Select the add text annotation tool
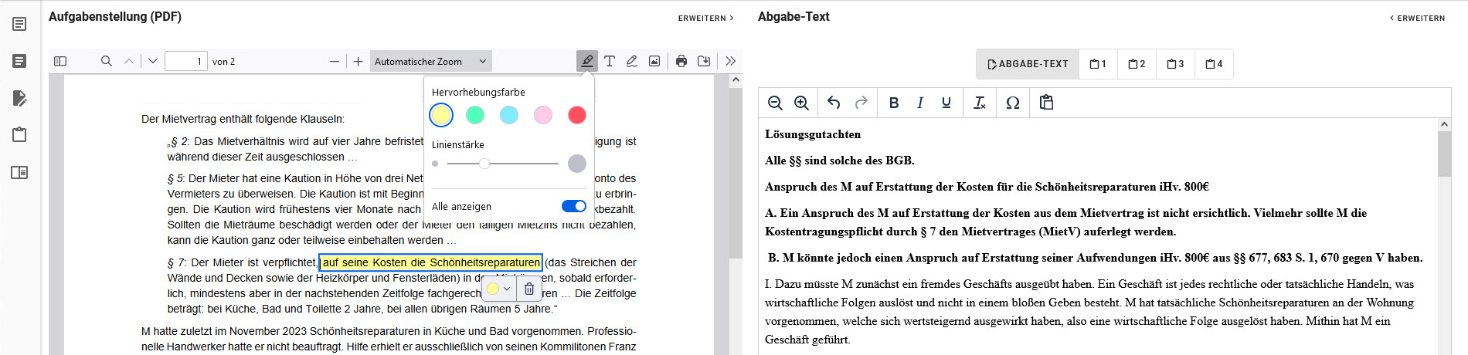 [x=610, y=62]
